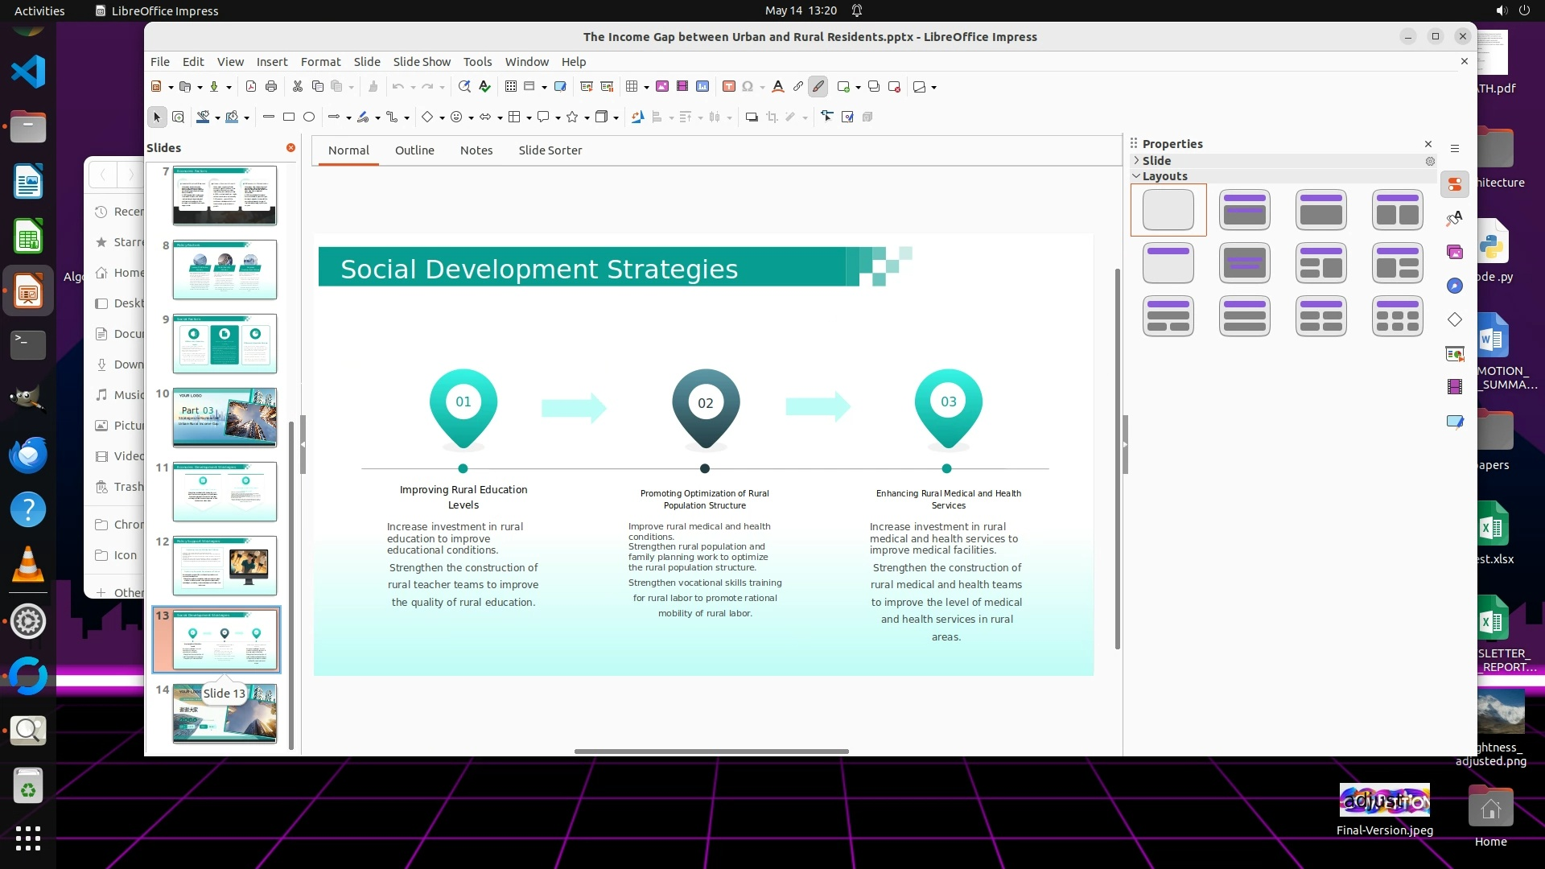Open the Gallery sidebar deck icon
1545x869 pixels.
[x=1455, y=253]
